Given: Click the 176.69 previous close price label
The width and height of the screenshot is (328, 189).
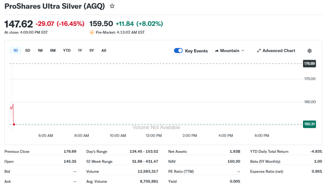Looking at the screenshot, I should coord(309,64).
